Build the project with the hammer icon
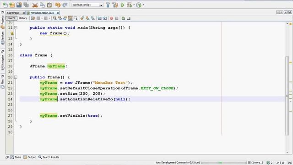The width and height of the screenshot is (293, 165). pyautogui.click(x=108, y=5)
